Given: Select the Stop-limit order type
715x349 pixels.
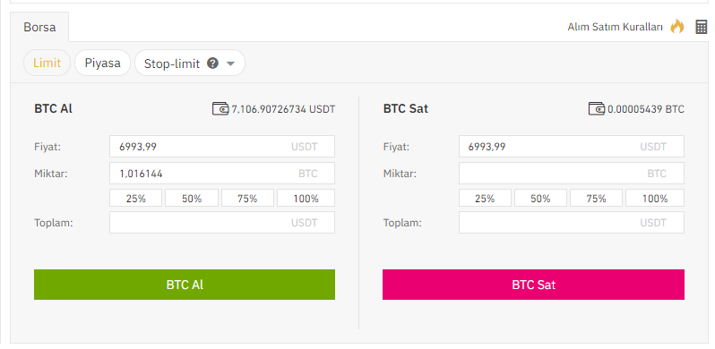Looking at the screenshot, I should point(172,64).
